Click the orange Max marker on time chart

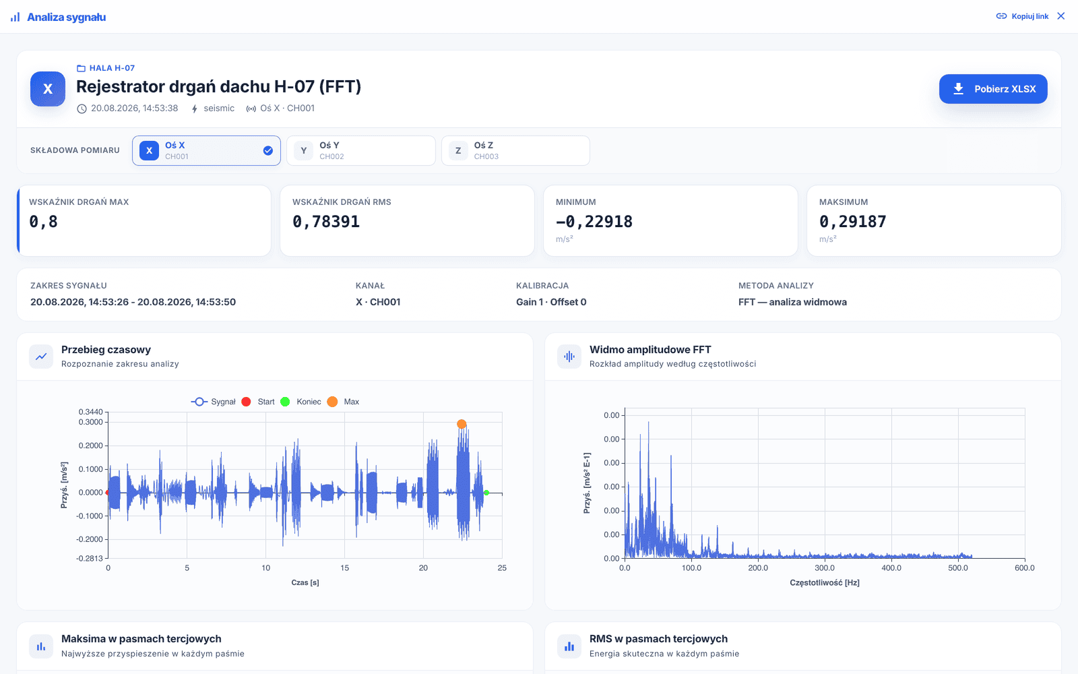462,424
